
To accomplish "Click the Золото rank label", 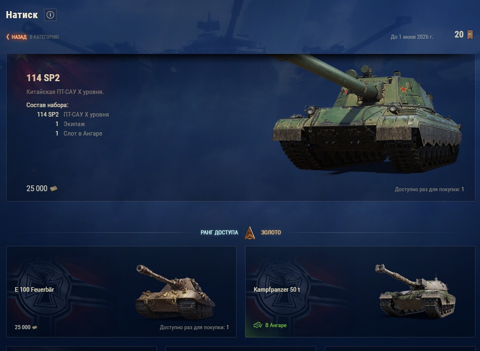I will click(x=271, y=232).
